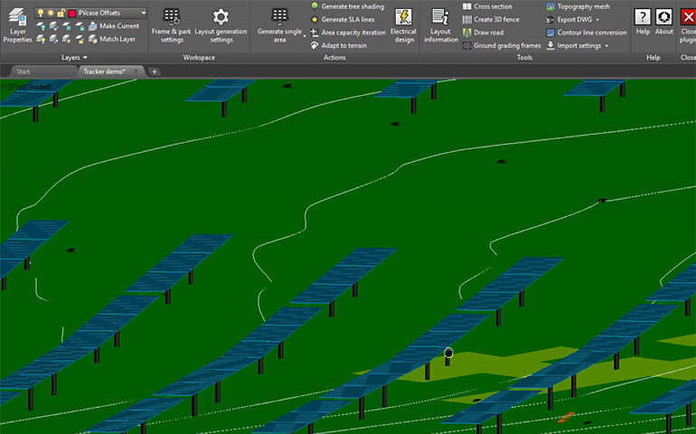Screen dimensions: 696x434
Task: Click the Actions panel title
Action: coord(334,57)
